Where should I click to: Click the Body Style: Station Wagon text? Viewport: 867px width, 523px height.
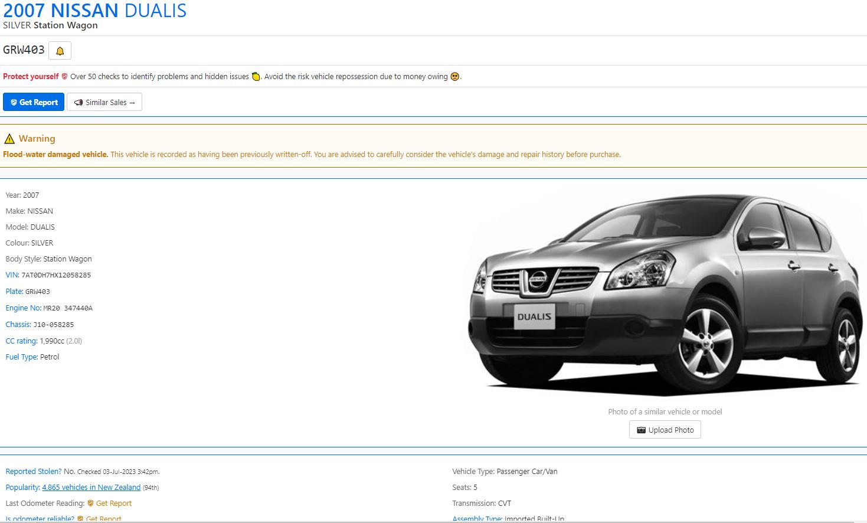click(48, 259)
